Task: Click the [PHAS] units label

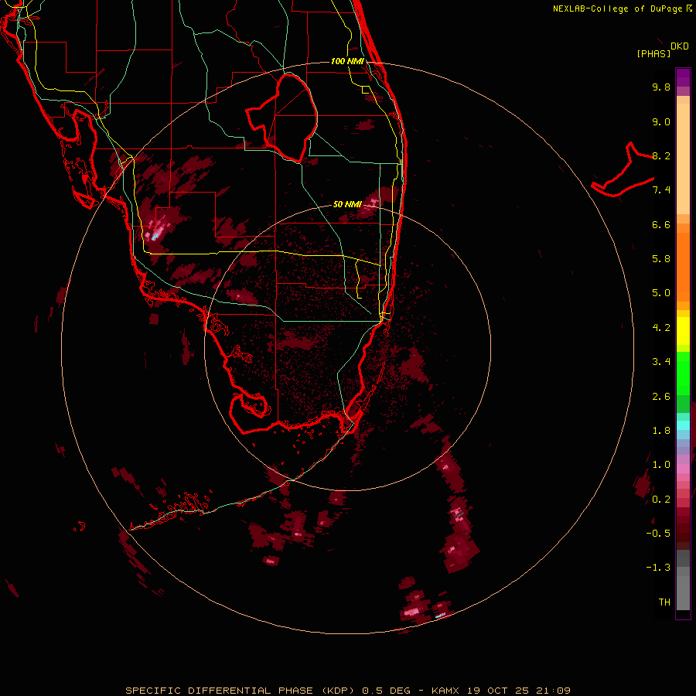Action: [653, 54]
